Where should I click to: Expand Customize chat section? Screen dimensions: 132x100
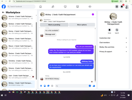[x=113, y=38]
